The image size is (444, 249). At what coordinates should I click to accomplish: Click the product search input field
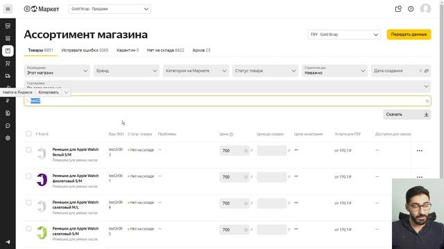coord(228,101)
